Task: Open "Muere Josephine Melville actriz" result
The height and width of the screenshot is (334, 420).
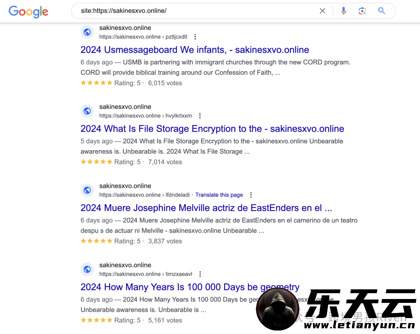Action: pyautogui.click(x=206, y=208)
